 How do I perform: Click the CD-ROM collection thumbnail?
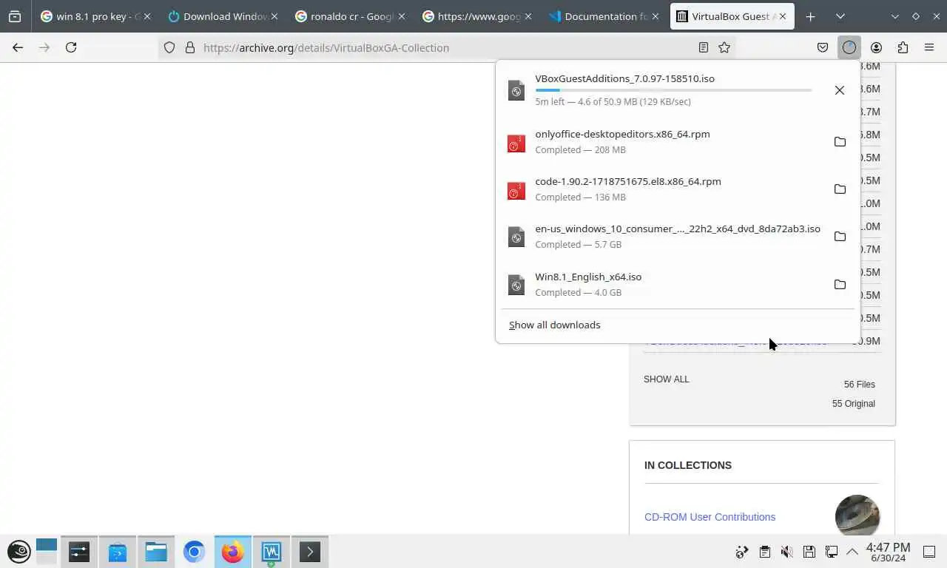pos(857,515)
